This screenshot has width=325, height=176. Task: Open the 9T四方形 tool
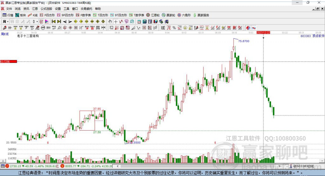pos(119,15)
